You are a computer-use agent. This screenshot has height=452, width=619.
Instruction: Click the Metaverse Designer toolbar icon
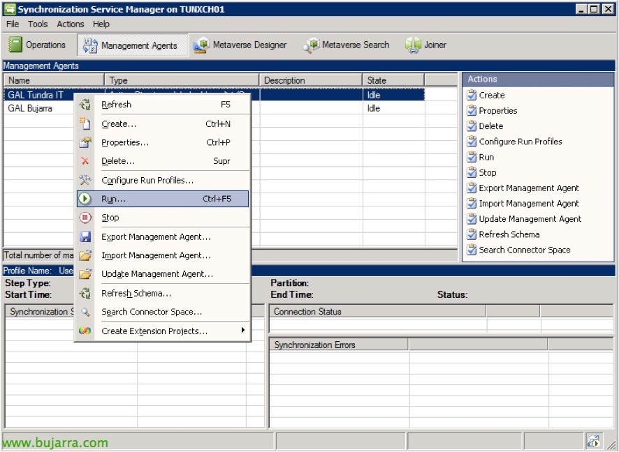click(x=201, y=45)
